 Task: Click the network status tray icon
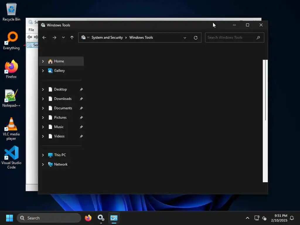pyautogui.click(x=257, y=218)
